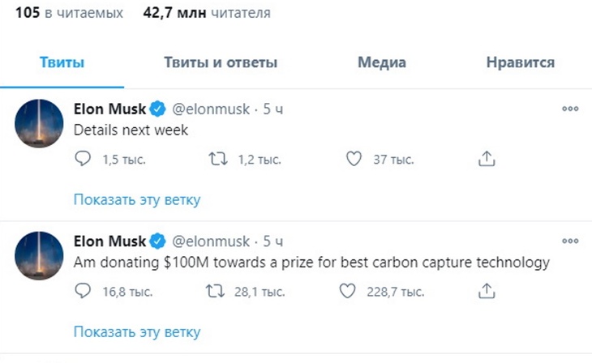Click "Показать эту ветку" under first tweet
The width and height of the screenshot is (592, 363).
pos(136,199)
